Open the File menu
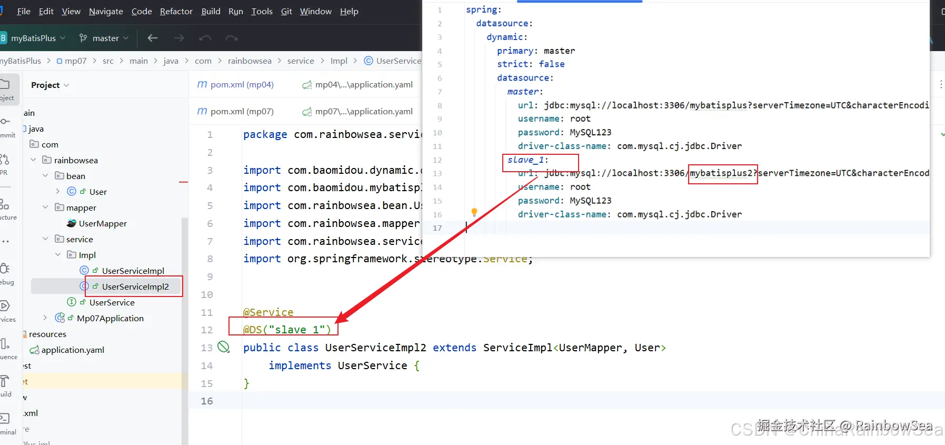The height and width of the screenshot is (445, 945). point(24,11)
